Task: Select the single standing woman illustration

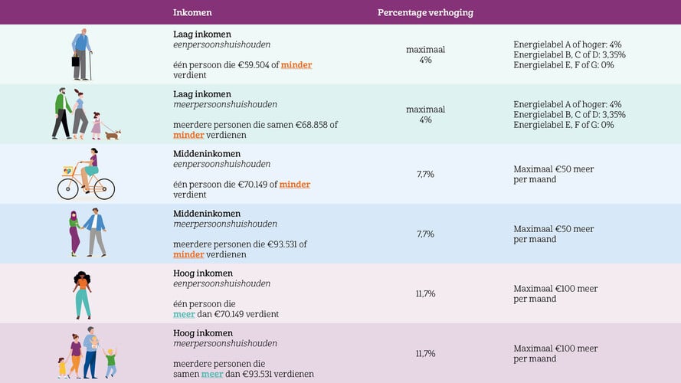Action: click(x=82, y=294)
